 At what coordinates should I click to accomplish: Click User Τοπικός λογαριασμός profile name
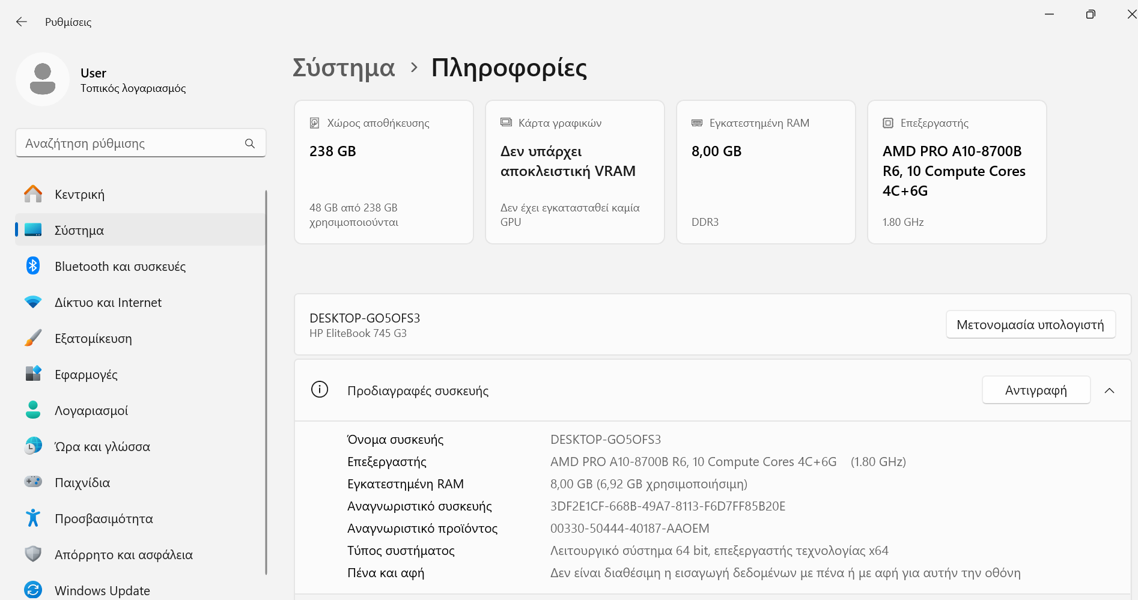(133, 80)
